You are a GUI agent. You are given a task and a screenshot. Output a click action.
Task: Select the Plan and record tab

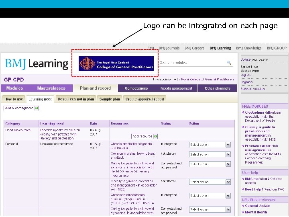click(95, 88)
